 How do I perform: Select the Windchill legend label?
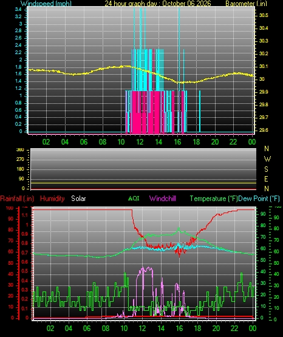coord(162,199)
